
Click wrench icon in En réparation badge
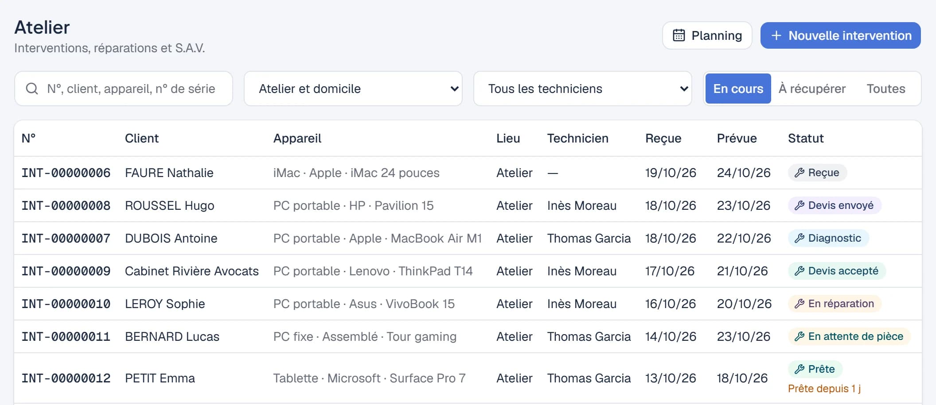point(799,304)
